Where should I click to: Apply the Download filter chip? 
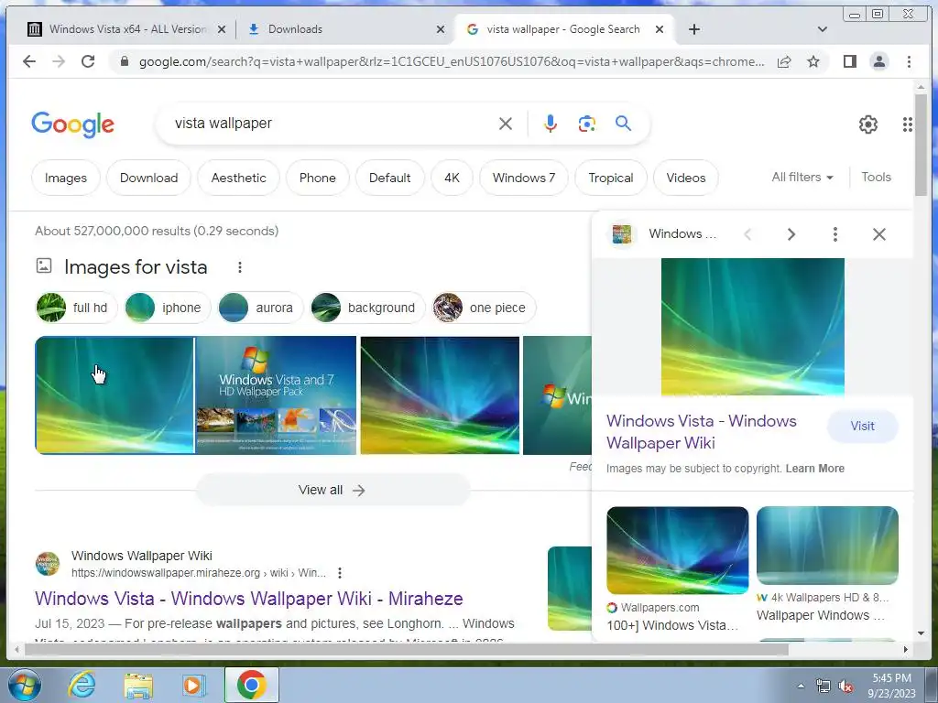(149, 178)
